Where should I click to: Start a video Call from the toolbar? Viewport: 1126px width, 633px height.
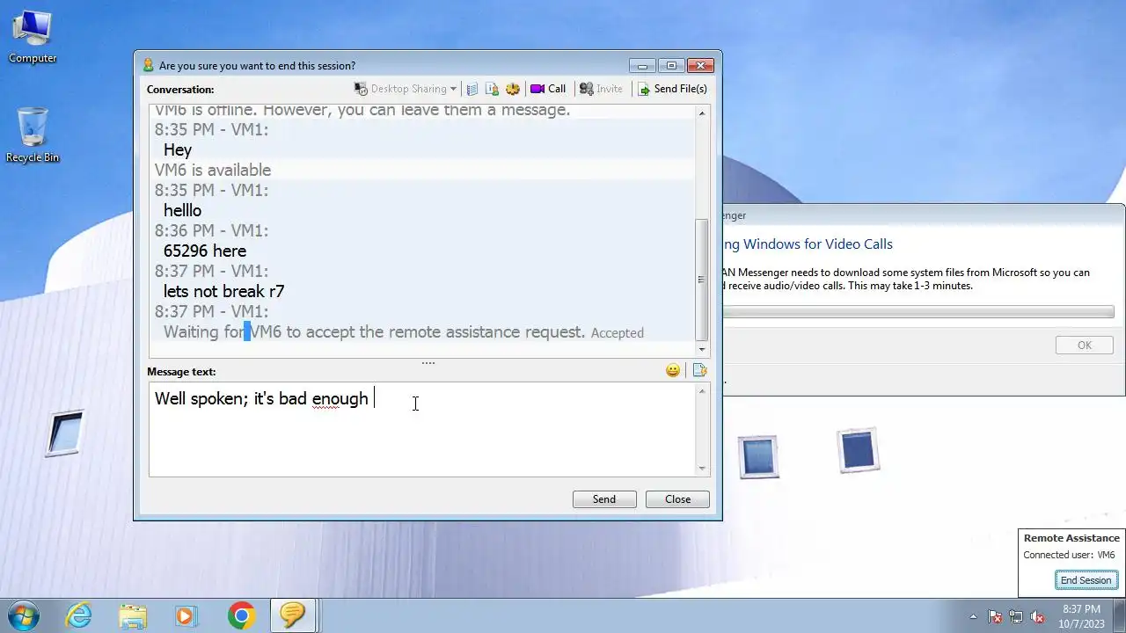coord(548,89)
